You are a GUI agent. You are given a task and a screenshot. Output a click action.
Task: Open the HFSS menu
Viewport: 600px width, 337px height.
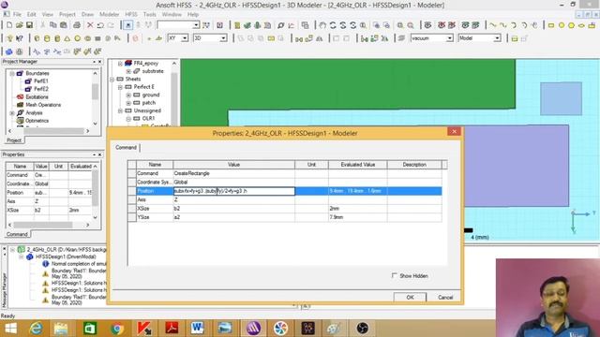click(x=131, y=14)
